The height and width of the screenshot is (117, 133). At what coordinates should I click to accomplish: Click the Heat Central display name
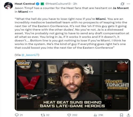25,4
